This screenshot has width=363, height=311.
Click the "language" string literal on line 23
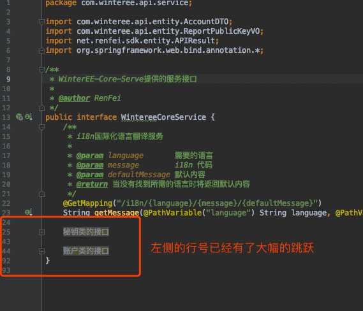[228, 213]
